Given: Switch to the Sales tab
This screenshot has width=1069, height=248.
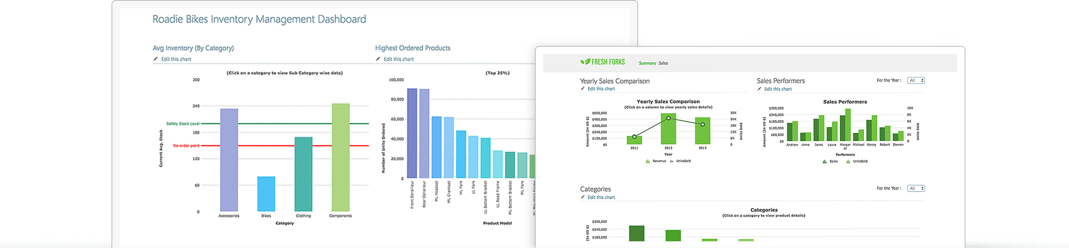Looking at the screenshot, I should pyautogui.click(x=664, y=63).
